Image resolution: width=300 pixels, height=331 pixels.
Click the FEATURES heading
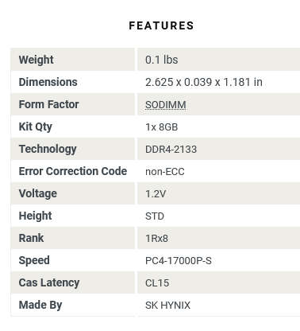[x=161, y=25]
